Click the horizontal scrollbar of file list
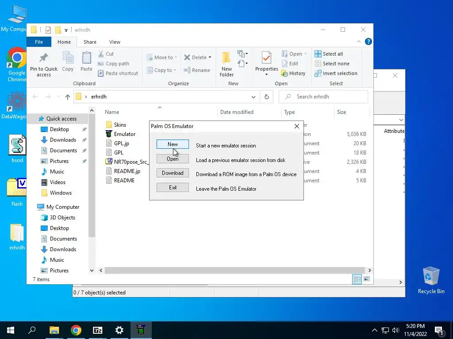Image resolution: width=453 pixels, height=339 pixels. tap(234, 271)
